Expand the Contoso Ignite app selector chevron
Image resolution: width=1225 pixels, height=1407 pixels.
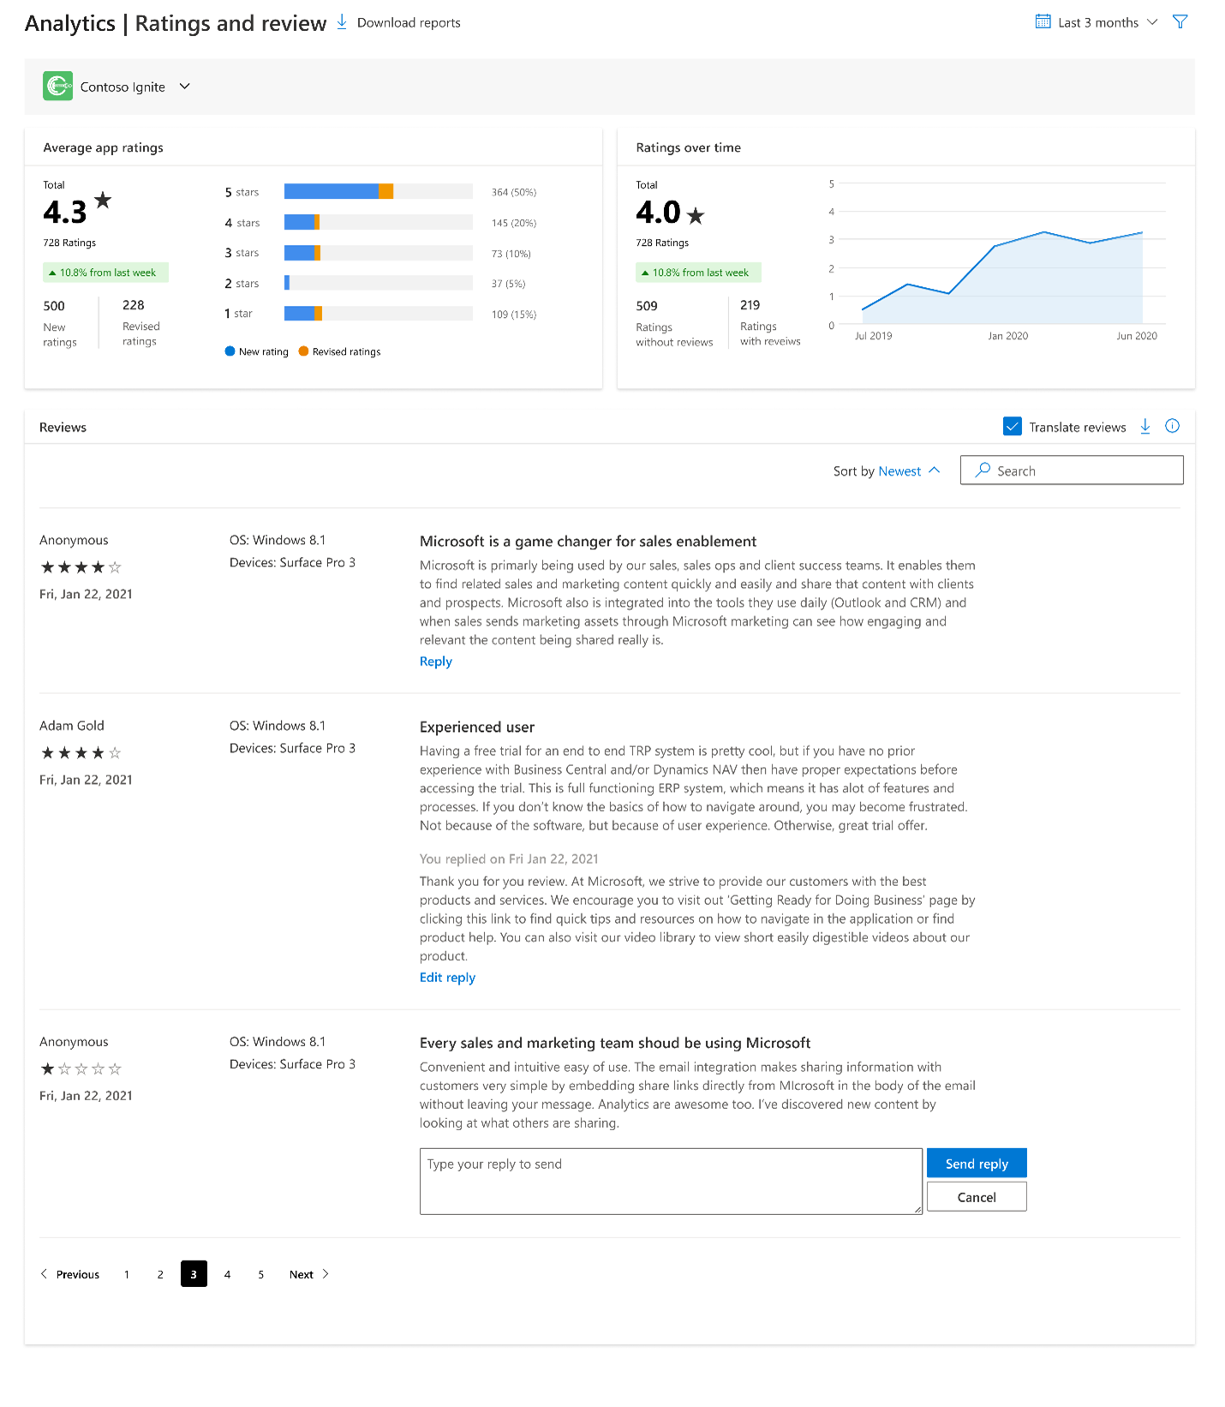184,87
